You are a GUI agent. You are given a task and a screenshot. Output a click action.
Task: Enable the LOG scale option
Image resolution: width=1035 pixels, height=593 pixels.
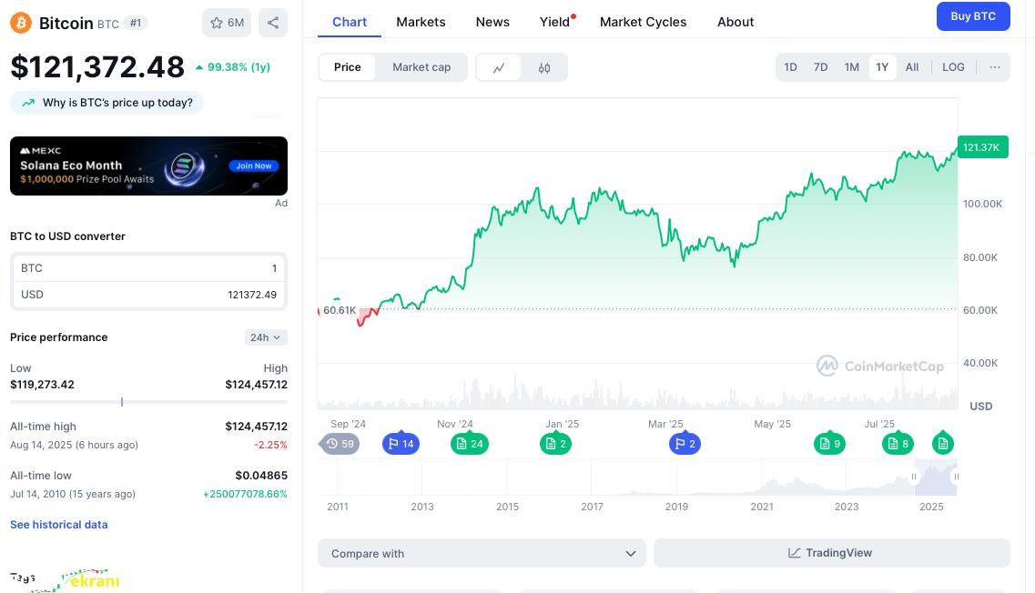[x=953, y=67]
